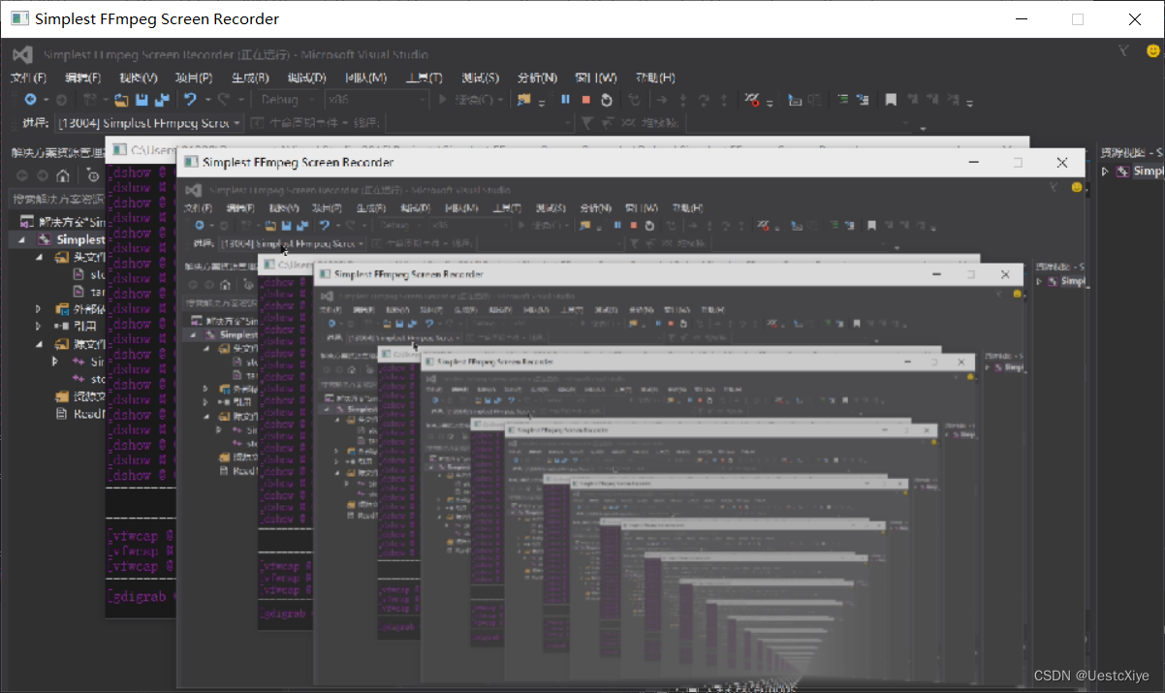
Task: Click the Navigate Forward toolbar icon
Action: click(61, 100)
